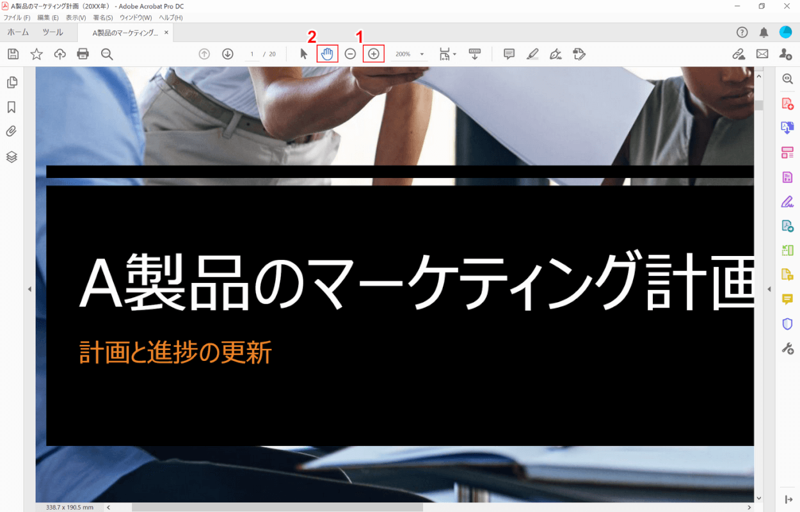Click the print icon in toolbar
The height and width of the screenshot is (512, 800).
click(83, 54)
